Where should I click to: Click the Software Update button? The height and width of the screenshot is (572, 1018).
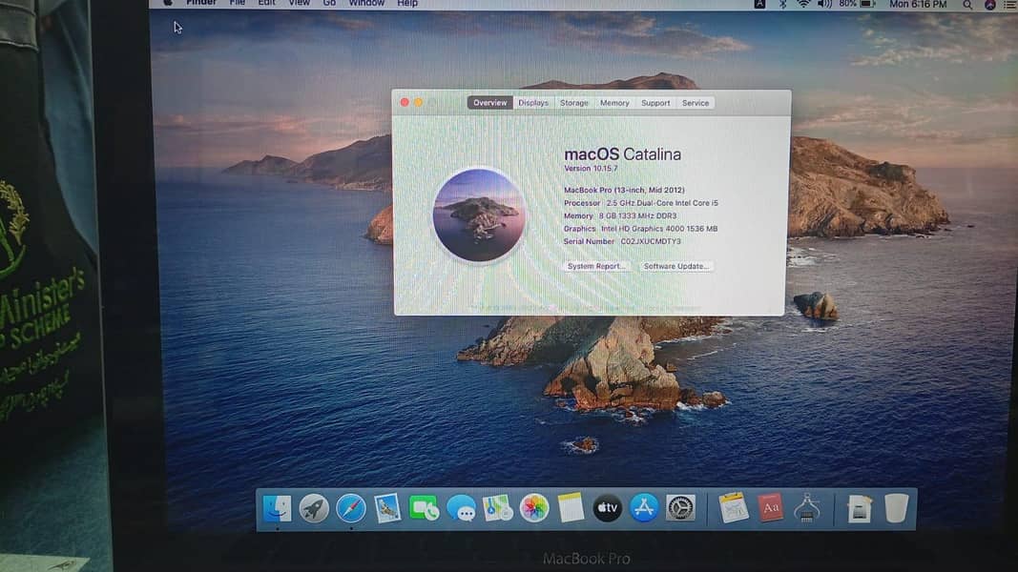click(x=675, y=266)
